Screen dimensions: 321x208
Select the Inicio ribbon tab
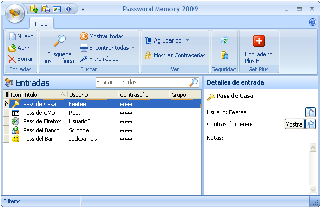pyautogui.click(x=41, y=23)
